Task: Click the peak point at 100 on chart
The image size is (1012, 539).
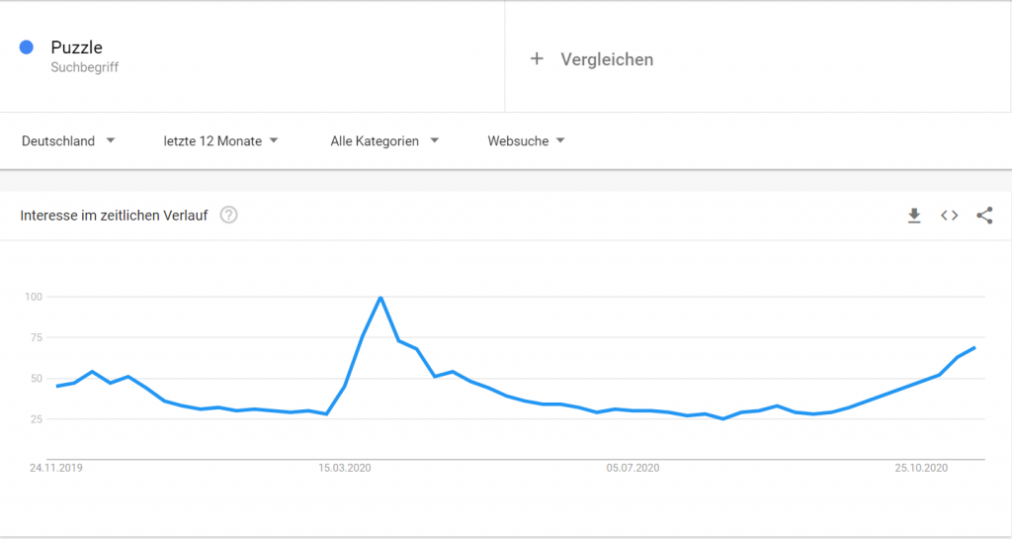Action: 380,297
